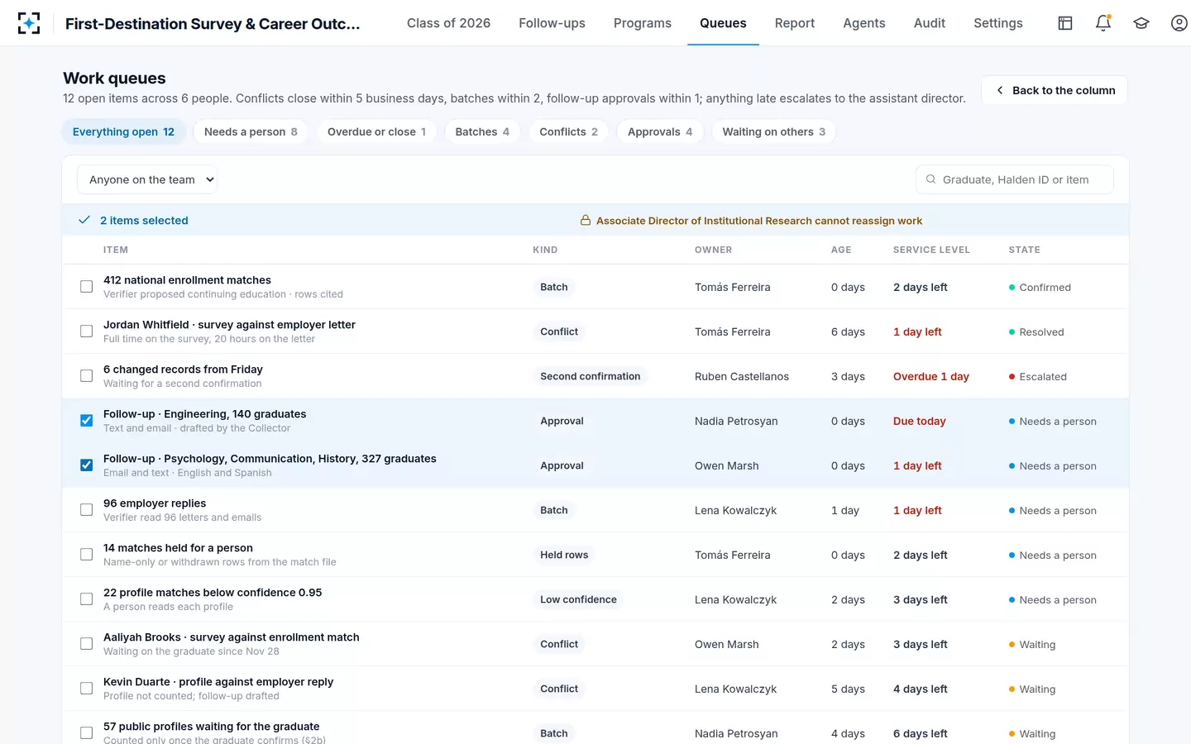This screenshot has height=744, width=1191.
Task: Check the 96 employer replies row
Action: (x=86, y=510)
